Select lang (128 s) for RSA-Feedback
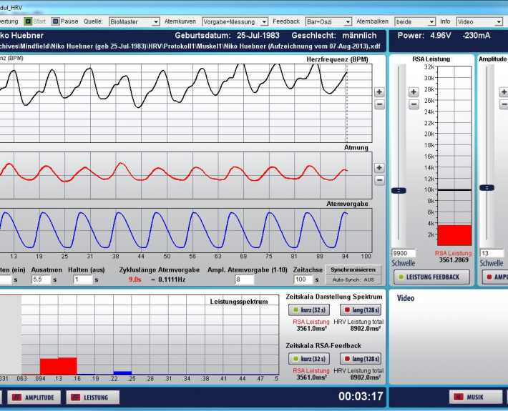508x411 pixels. (361, 359)
